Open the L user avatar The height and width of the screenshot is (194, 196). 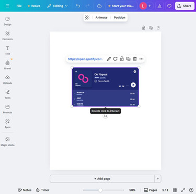(143, 6)
